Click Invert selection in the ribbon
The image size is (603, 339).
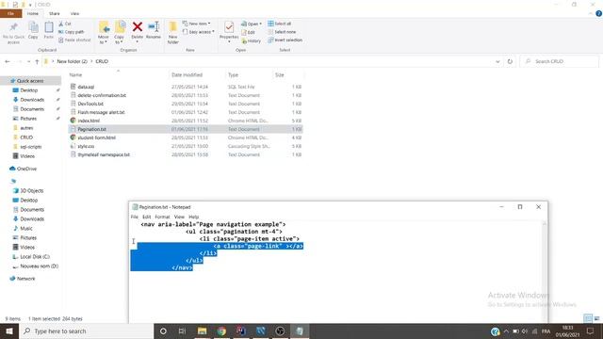(285, 40)
